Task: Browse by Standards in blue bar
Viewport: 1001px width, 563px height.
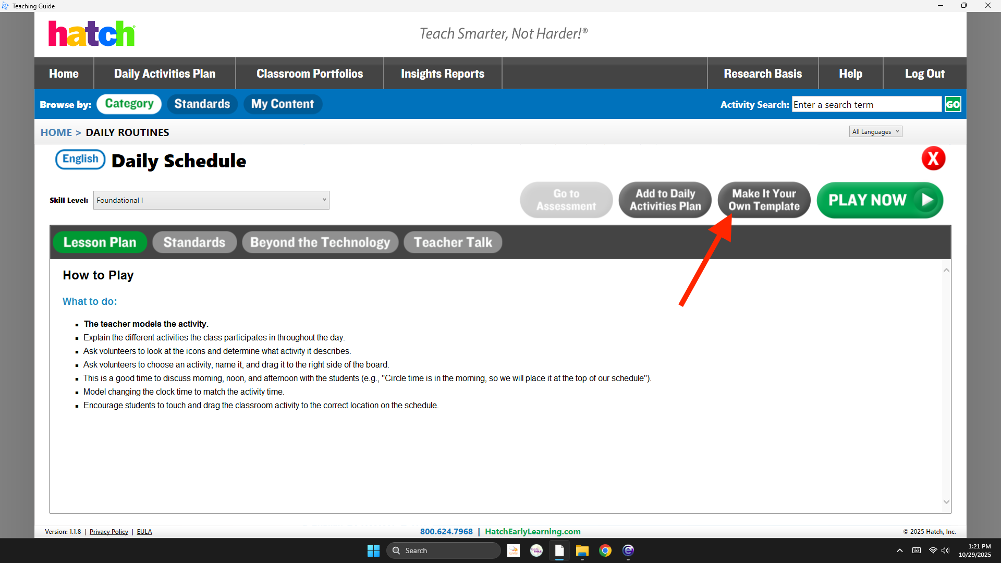Action: 202,104
